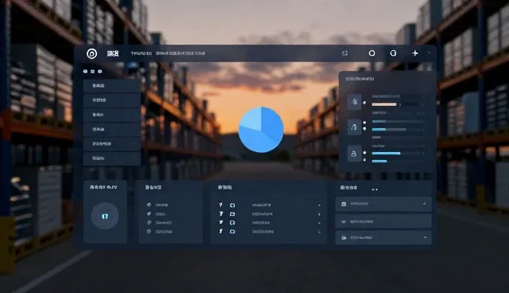The image size is (509, 293).
Task: Click the first small dot above the sidebar
Action: pyautogui.click(x=85, y=71)
